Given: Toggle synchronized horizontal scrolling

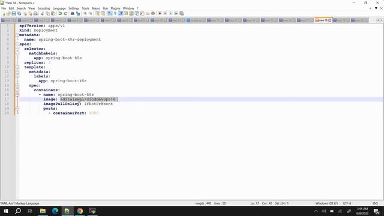Looking at the screenshot, I should (x=103, y=13).
